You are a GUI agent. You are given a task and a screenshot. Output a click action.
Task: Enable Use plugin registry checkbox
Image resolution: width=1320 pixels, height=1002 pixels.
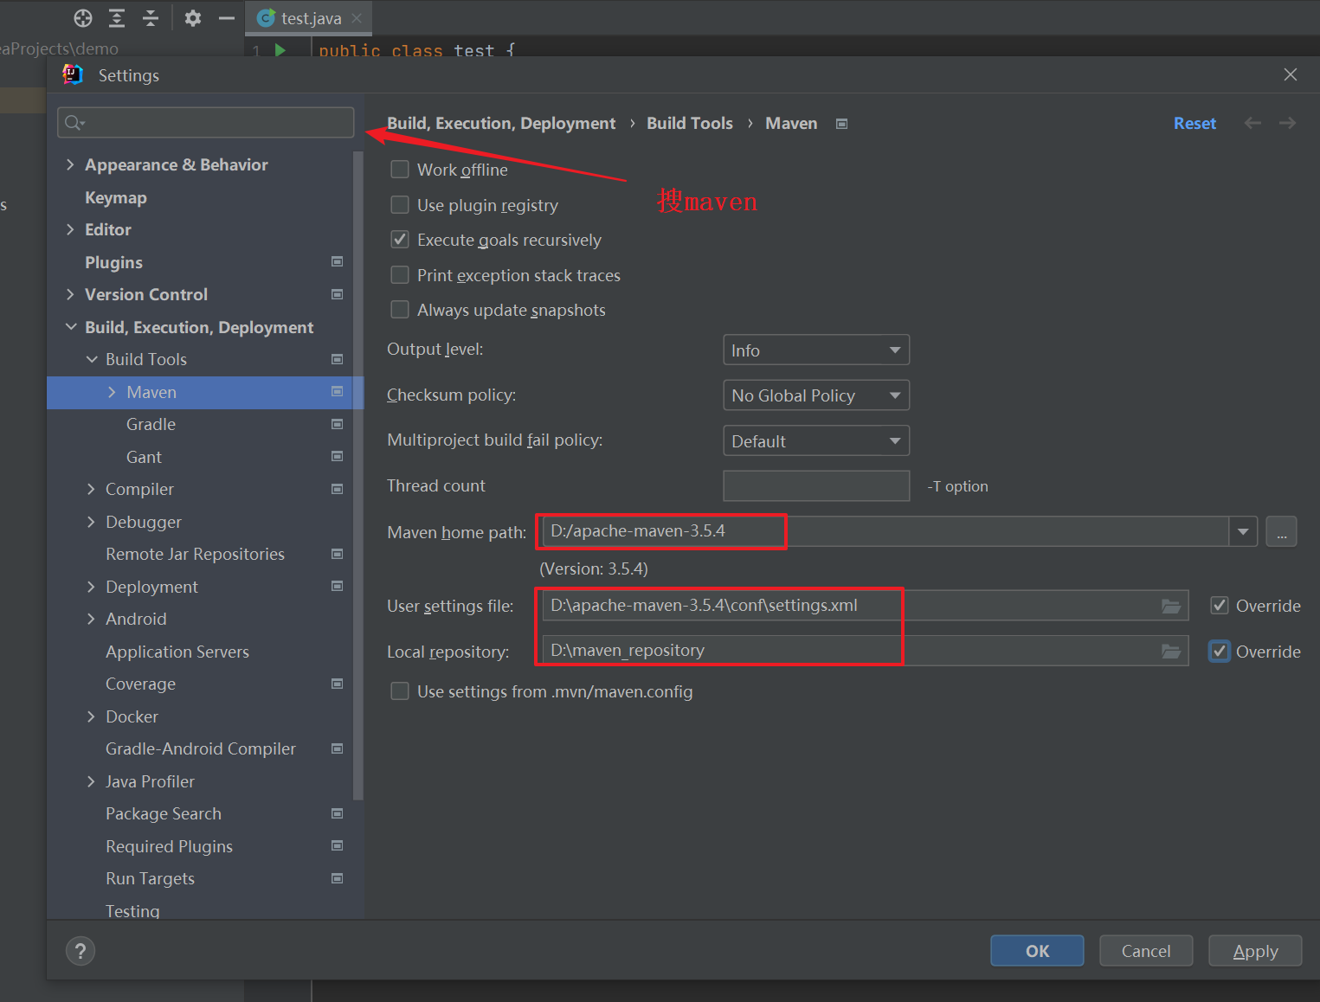[x=400, y=205]
